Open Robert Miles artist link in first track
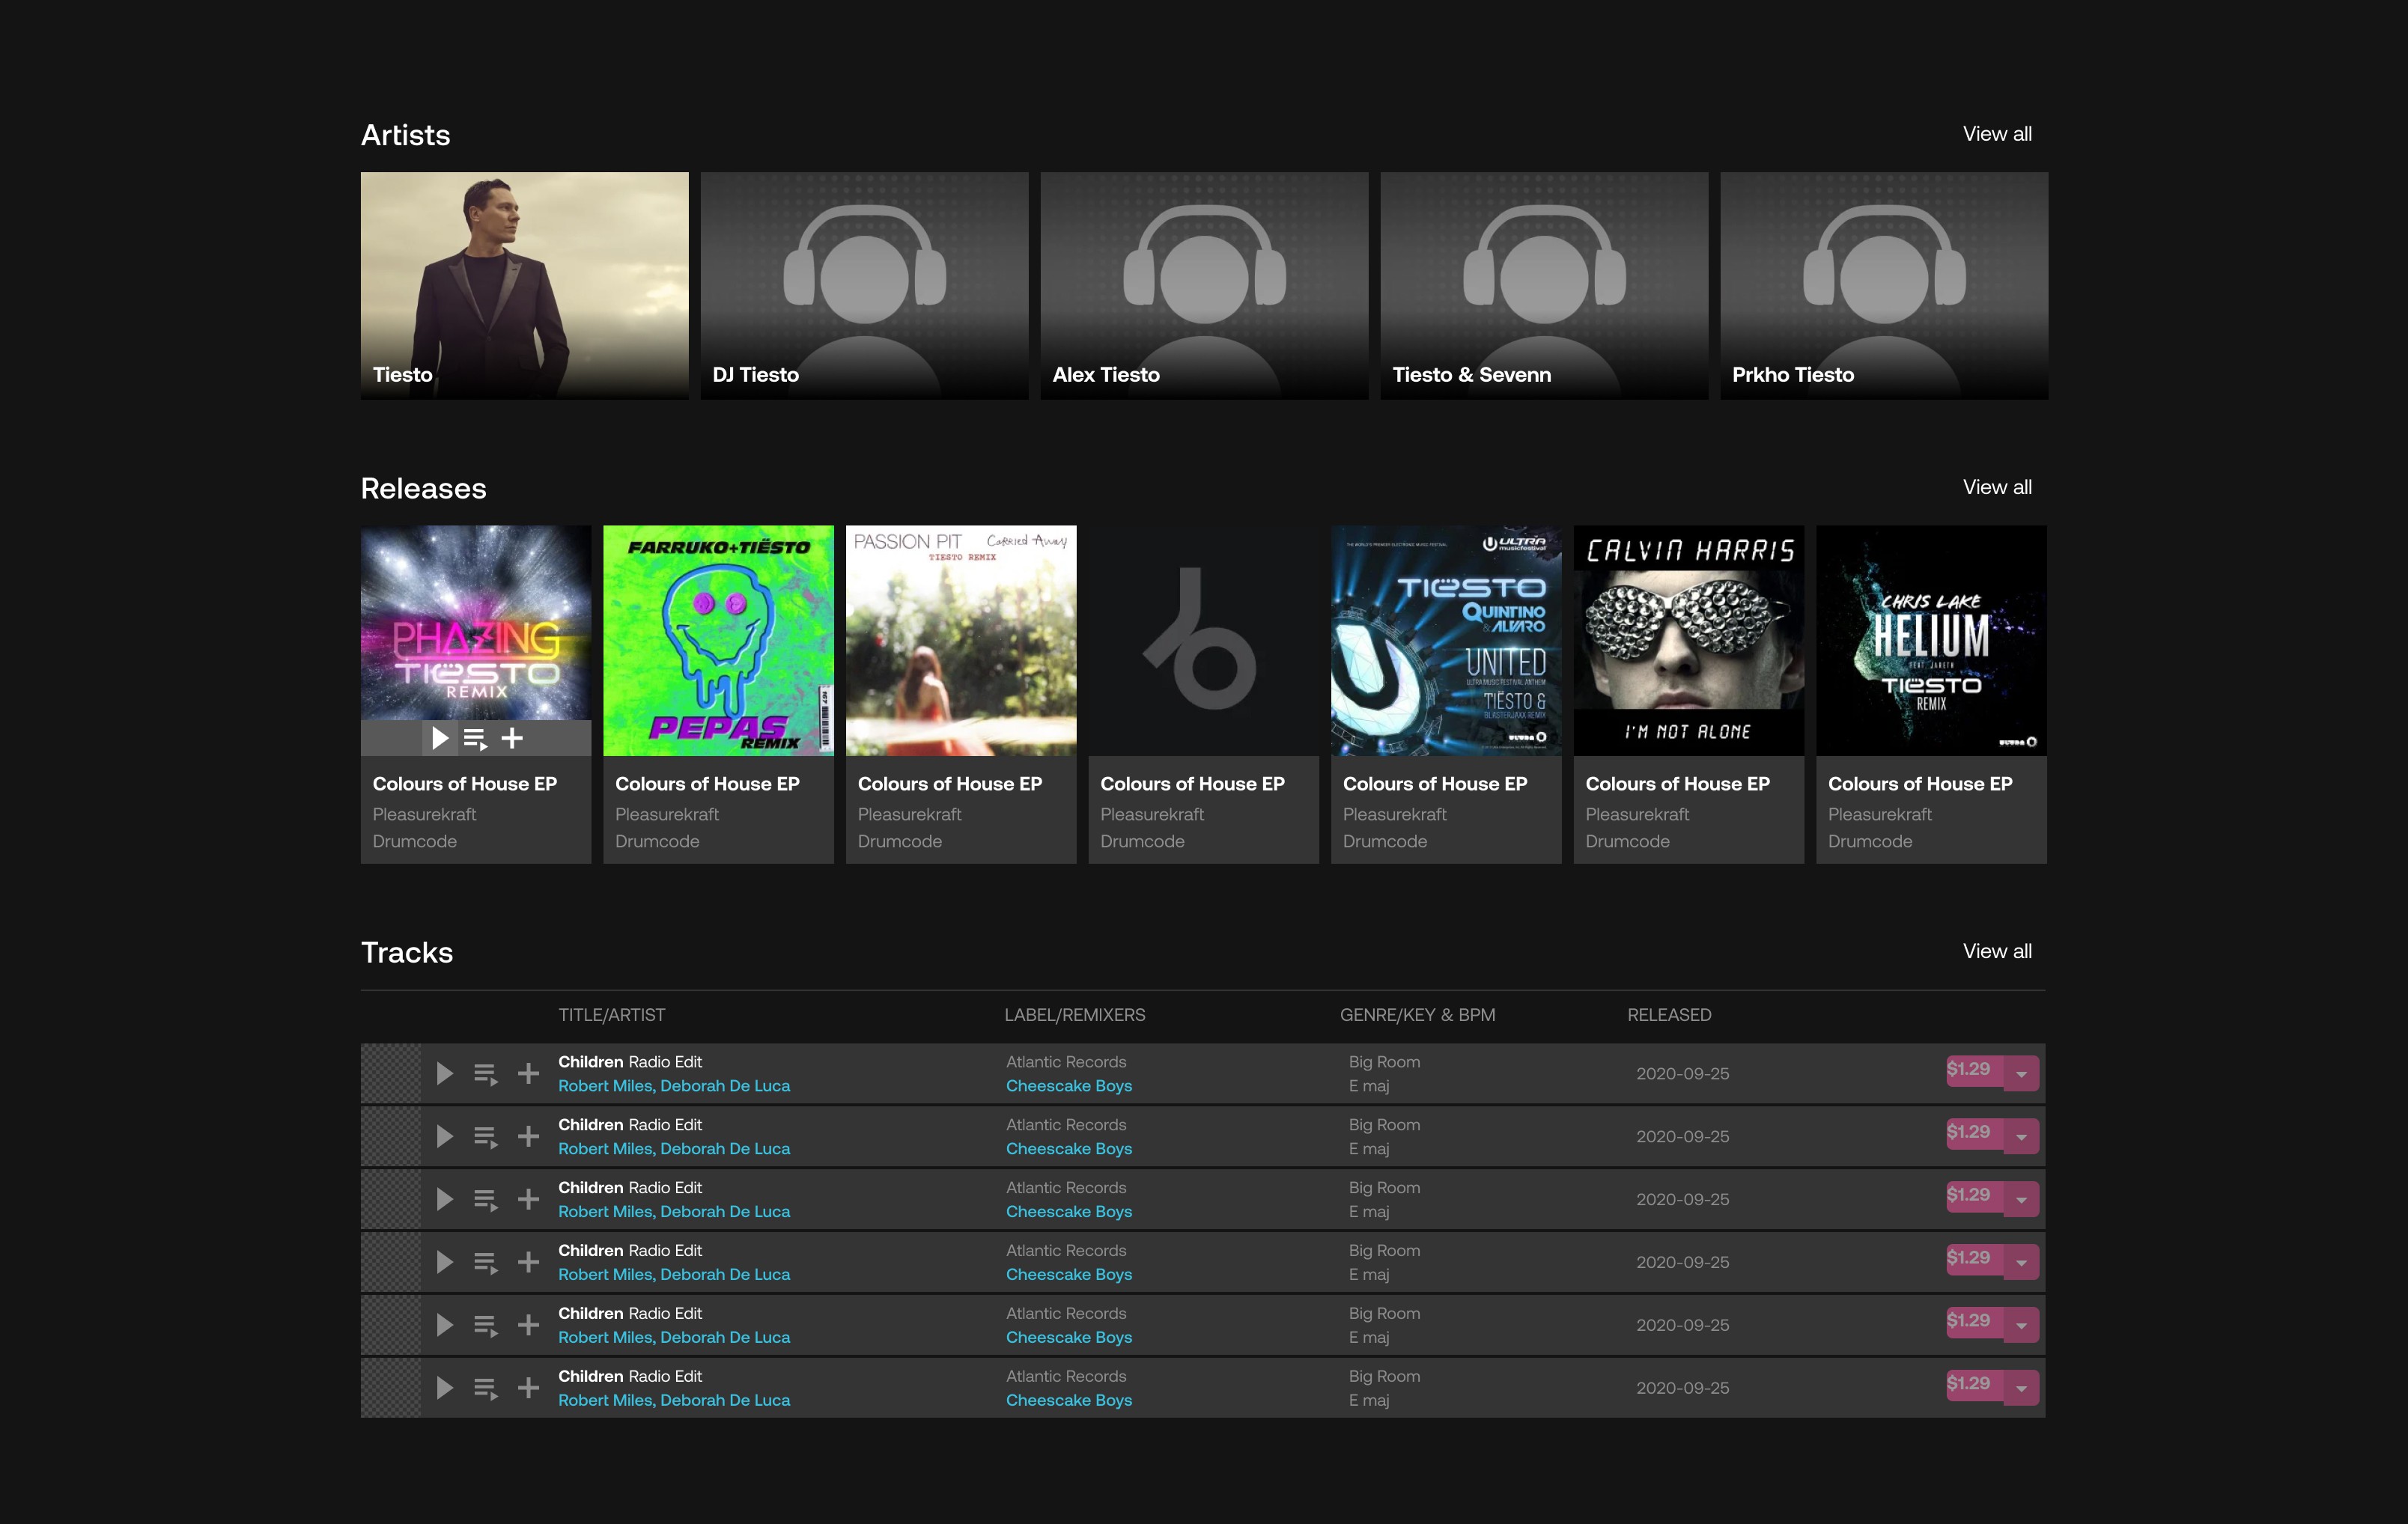This screenshot has height=1524, width=2408. pos(605,1086)
